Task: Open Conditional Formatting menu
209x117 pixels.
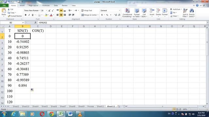Action: (x=127, y=13)
